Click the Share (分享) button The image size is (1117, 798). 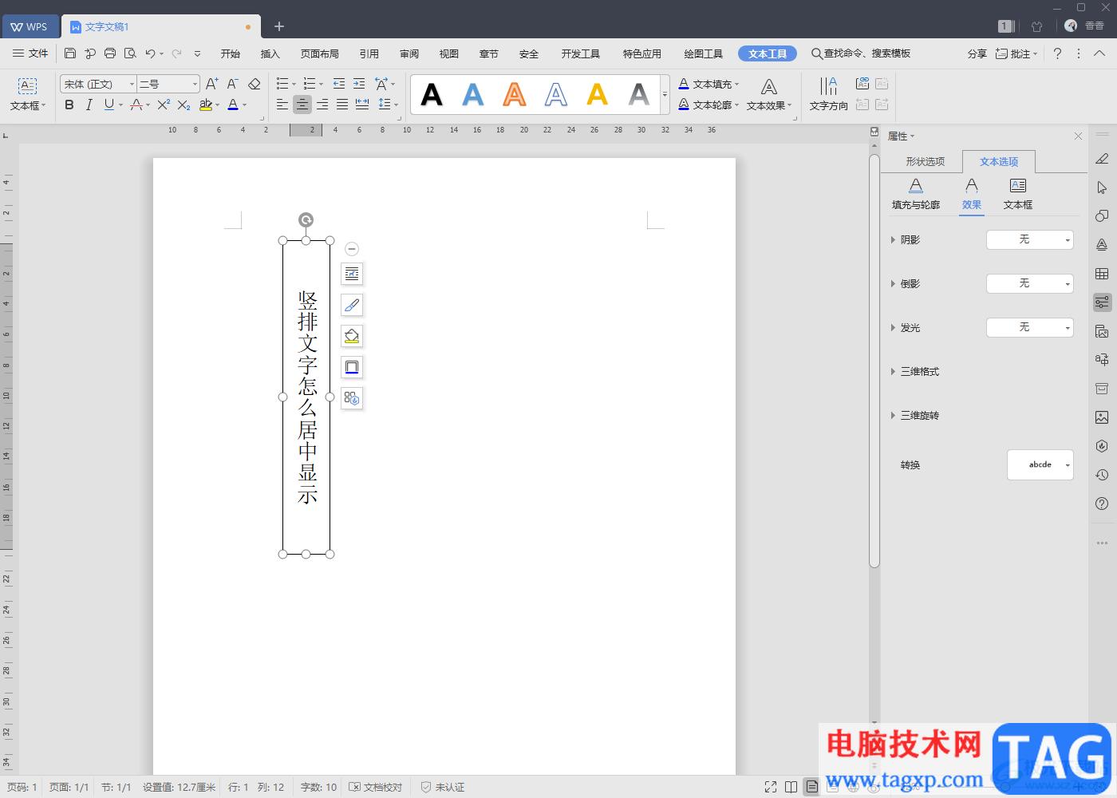pos(977,53)
